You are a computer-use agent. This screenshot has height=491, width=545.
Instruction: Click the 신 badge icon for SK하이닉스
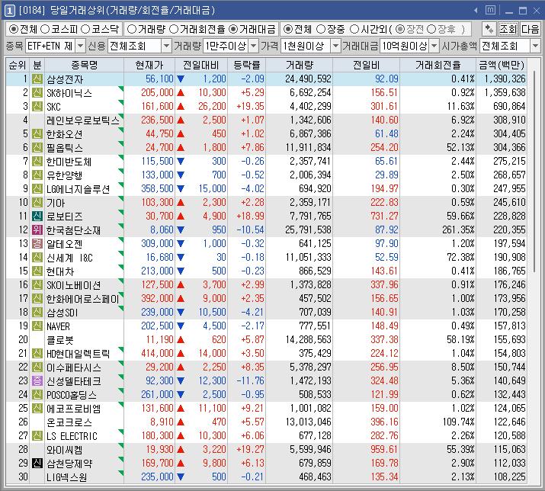pos(37,92)
